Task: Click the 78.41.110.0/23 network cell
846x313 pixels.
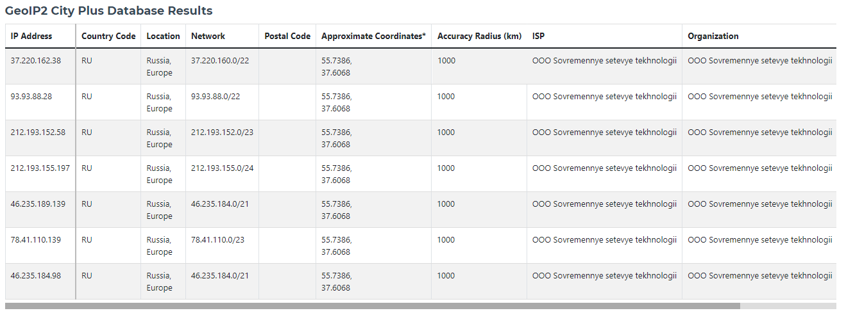Action: click(x=222, y=246)
